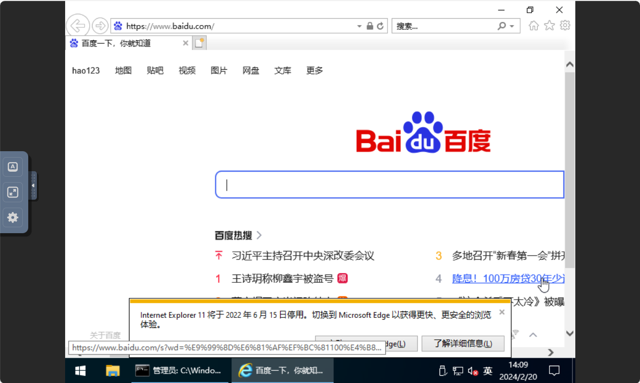Open the 更多 menu on Baidu

(314, 70)
